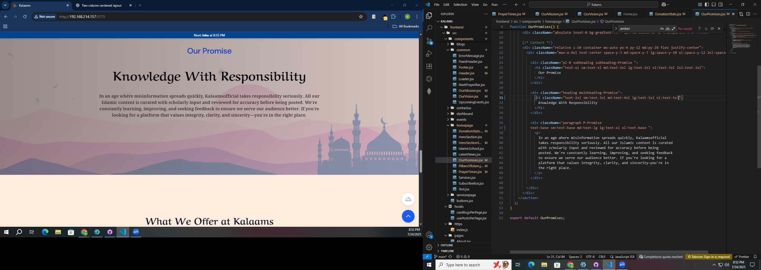Open Chrome extensions puzzle icon
761x270 pixels.
click(393, 17)
